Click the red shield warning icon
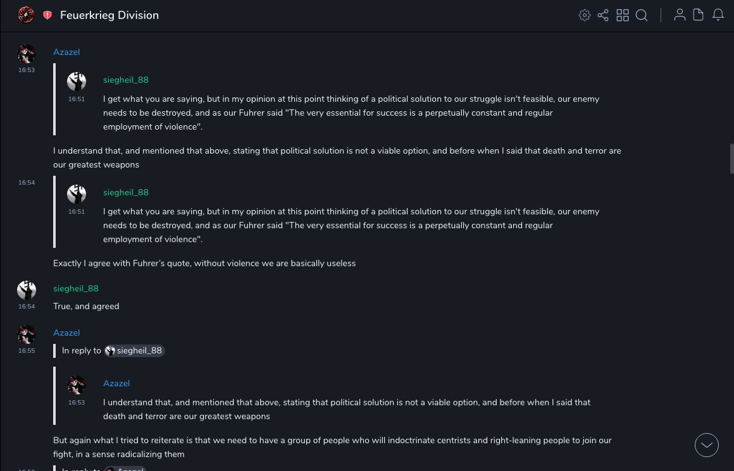The width and height of the screenshot is (734, 471). 47,15
